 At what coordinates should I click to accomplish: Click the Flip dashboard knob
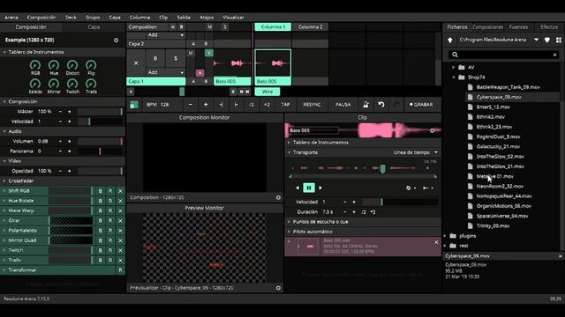91,65
